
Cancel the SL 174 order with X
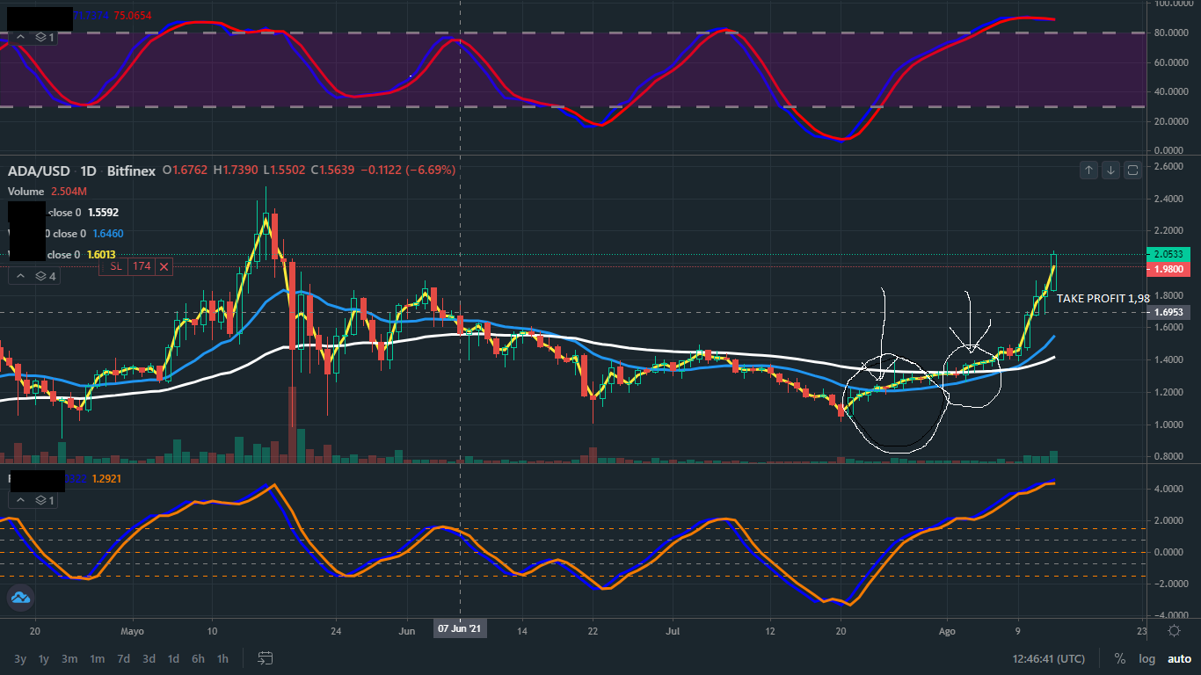pyautogui.click(x=164, y=265)
